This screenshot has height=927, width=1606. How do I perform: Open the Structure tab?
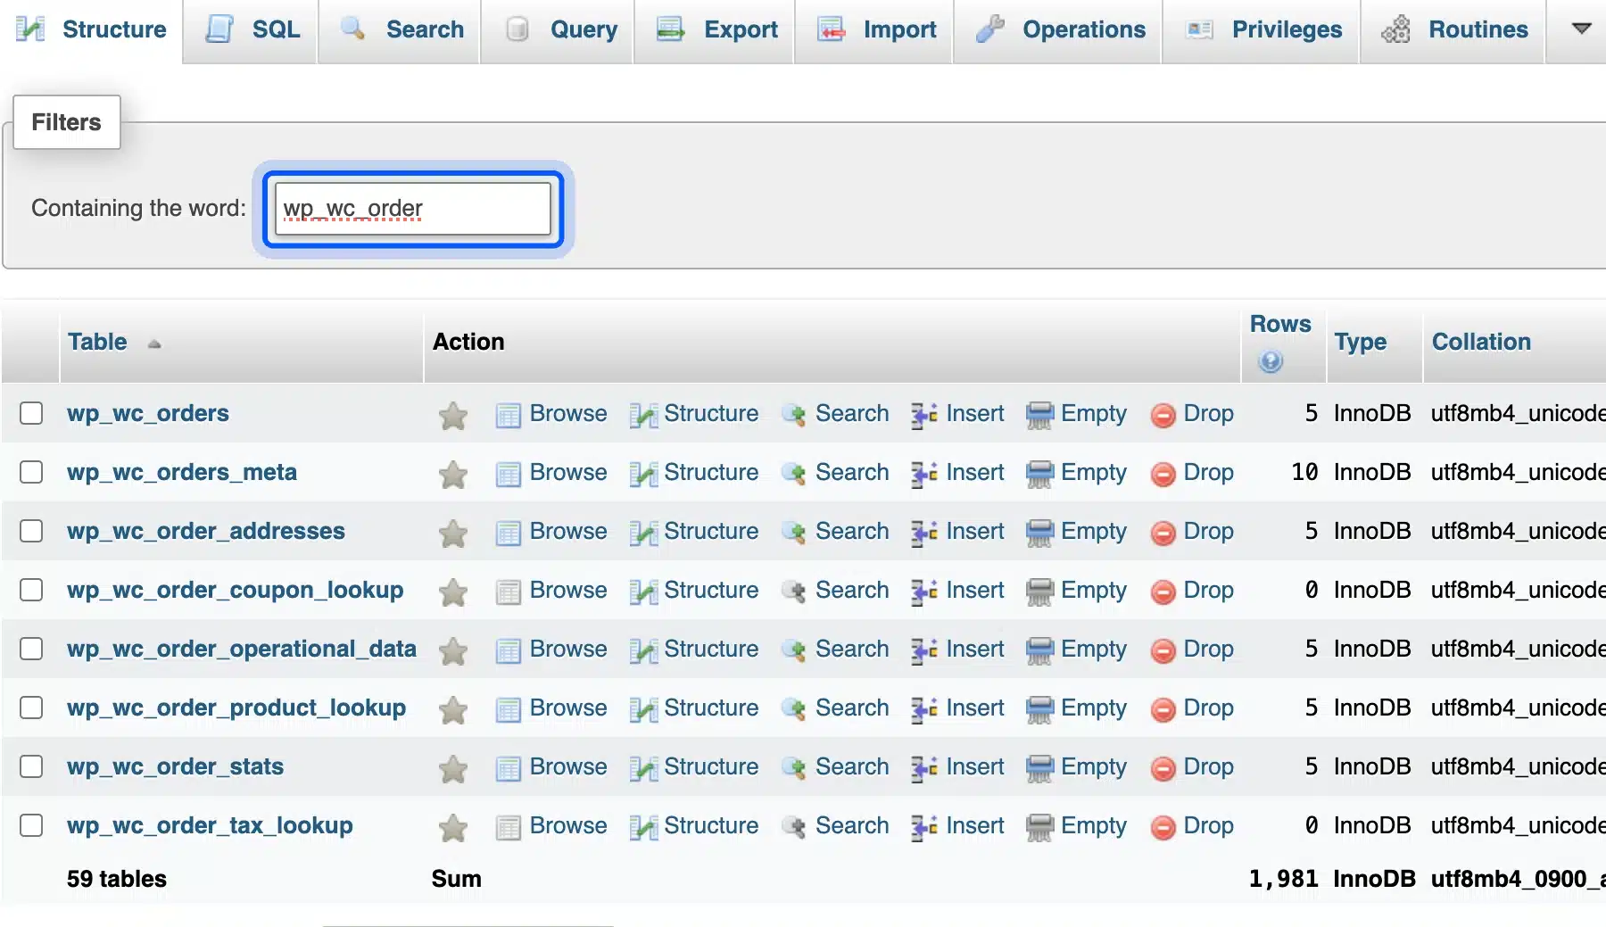91,30
